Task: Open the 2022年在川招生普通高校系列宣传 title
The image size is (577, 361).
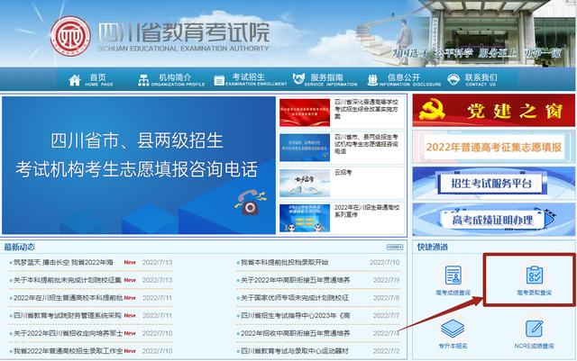Action: (367, 211)
